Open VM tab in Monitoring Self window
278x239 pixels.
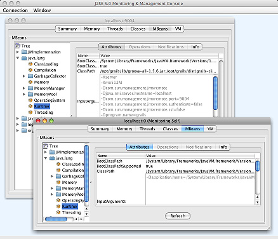(210, 129)
